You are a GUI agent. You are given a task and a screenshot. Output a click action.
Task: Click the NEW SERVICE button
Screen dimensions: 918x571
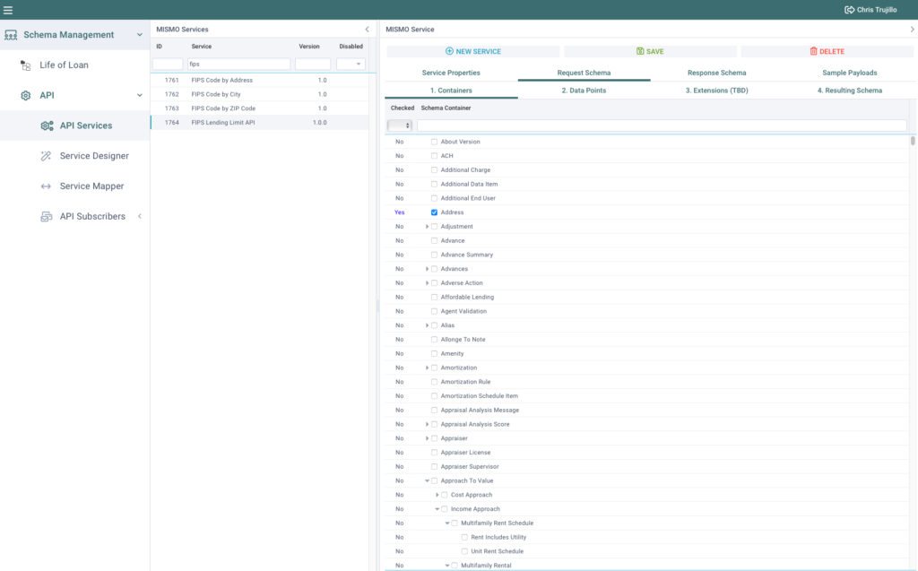pyautogui.click(x=473, y=51)
